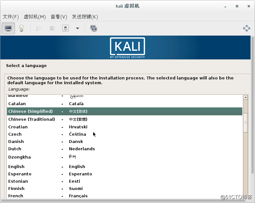Select the Dzongkha language entry

pyautogui.click(x=125, y=157)
